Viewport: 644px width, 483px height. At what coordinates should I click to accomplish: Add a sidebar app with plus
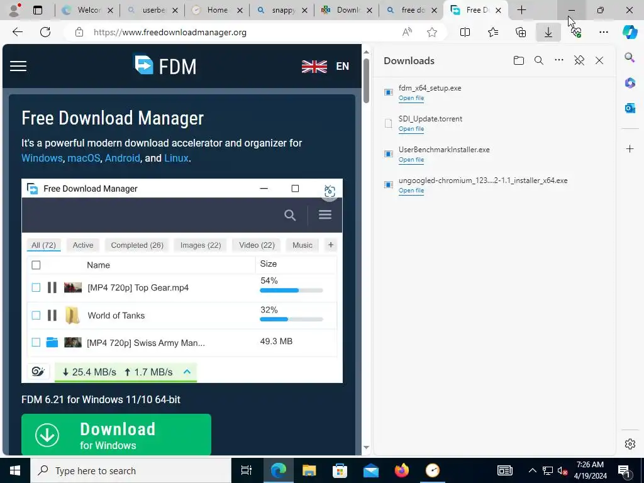[630, 148]
